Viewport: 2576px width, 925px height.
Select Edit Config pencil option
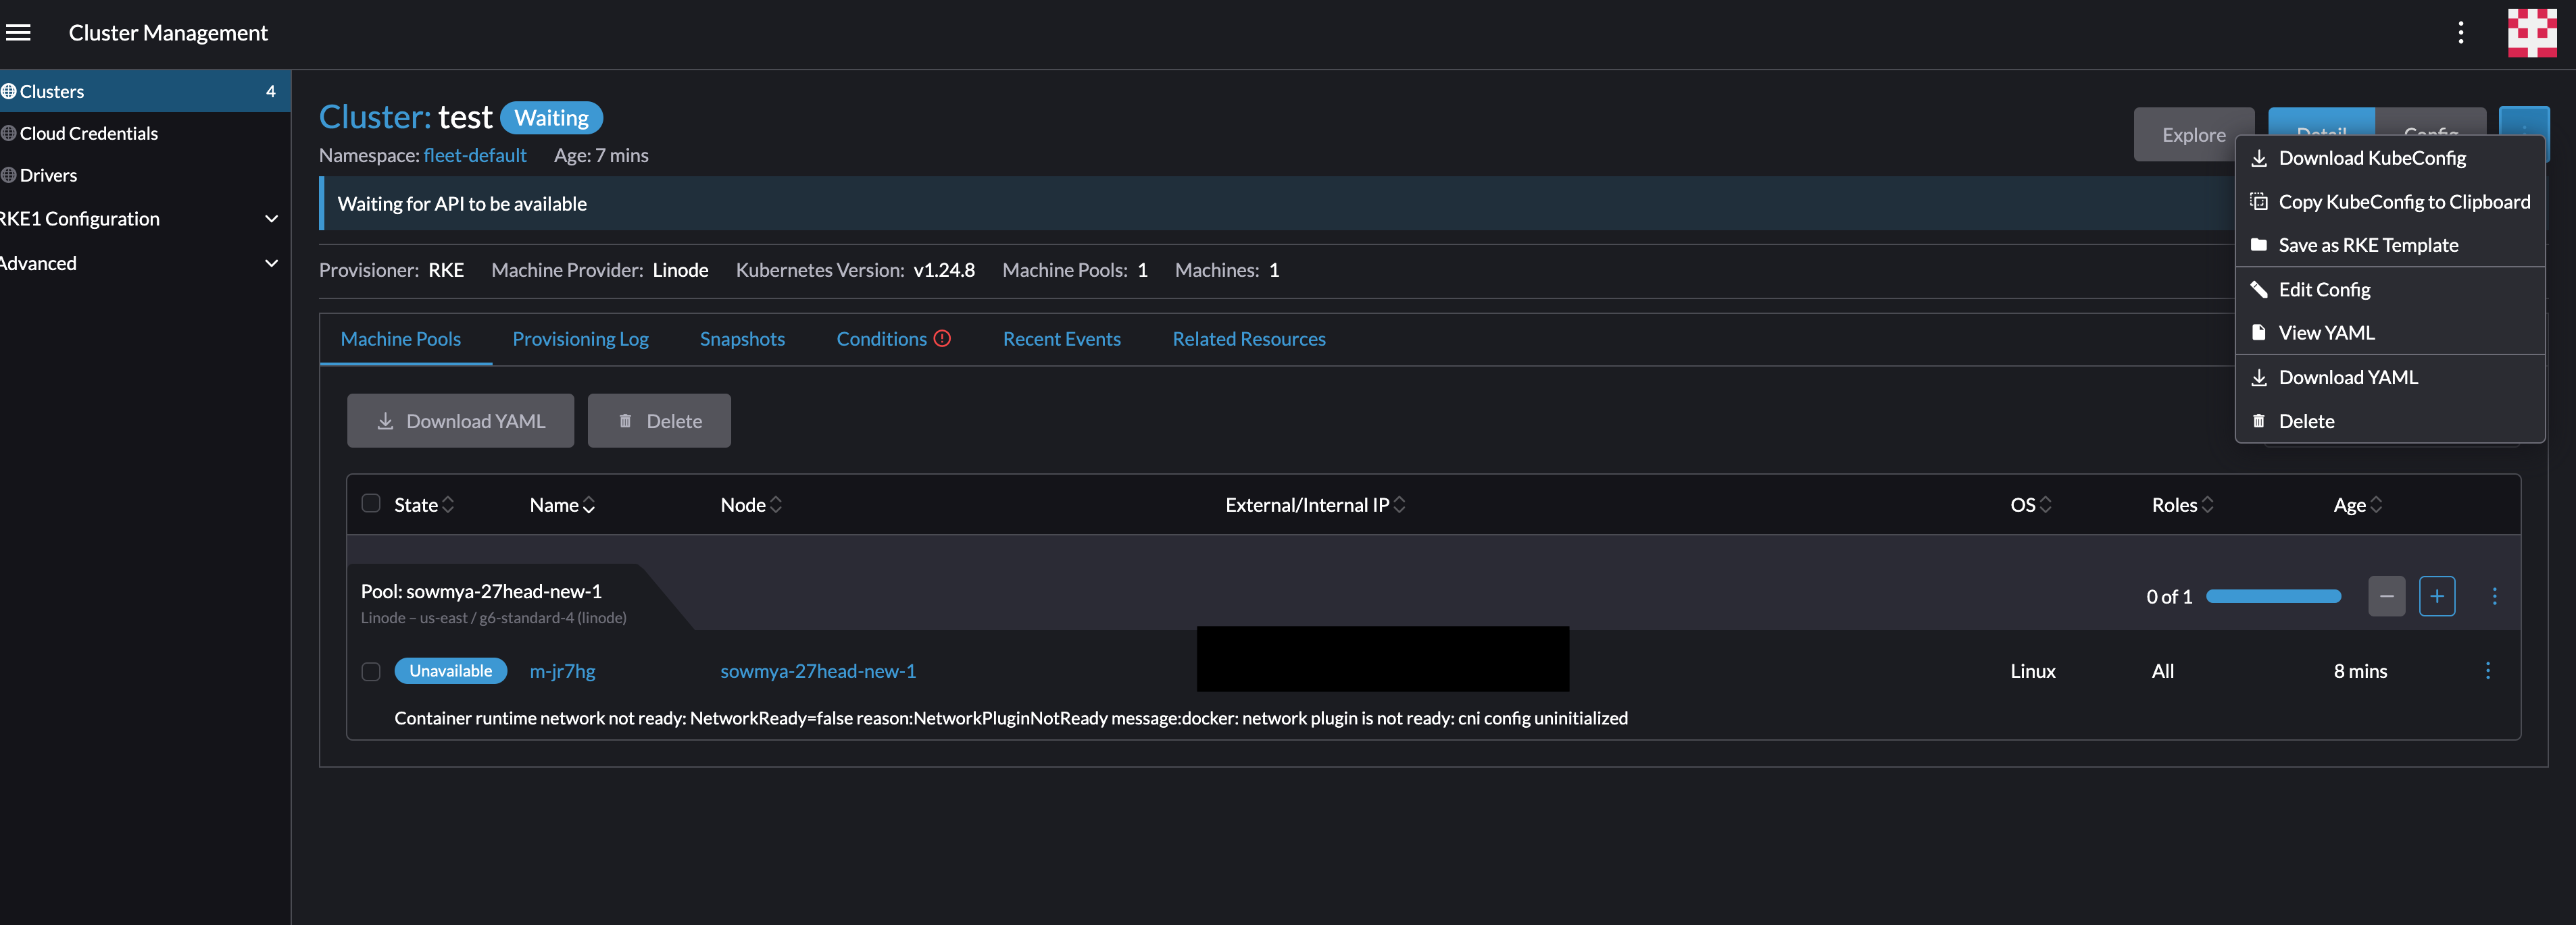coord(2323,289)
